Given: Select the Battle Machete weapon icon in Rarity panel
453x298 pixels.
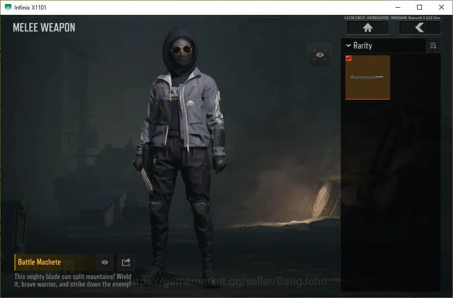Looking at the screenshot, I should coord(367,77).
